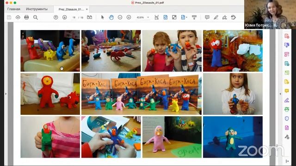Click the Бига-Каса books photo
The image size is (296, 166).
tap(142, 94)
